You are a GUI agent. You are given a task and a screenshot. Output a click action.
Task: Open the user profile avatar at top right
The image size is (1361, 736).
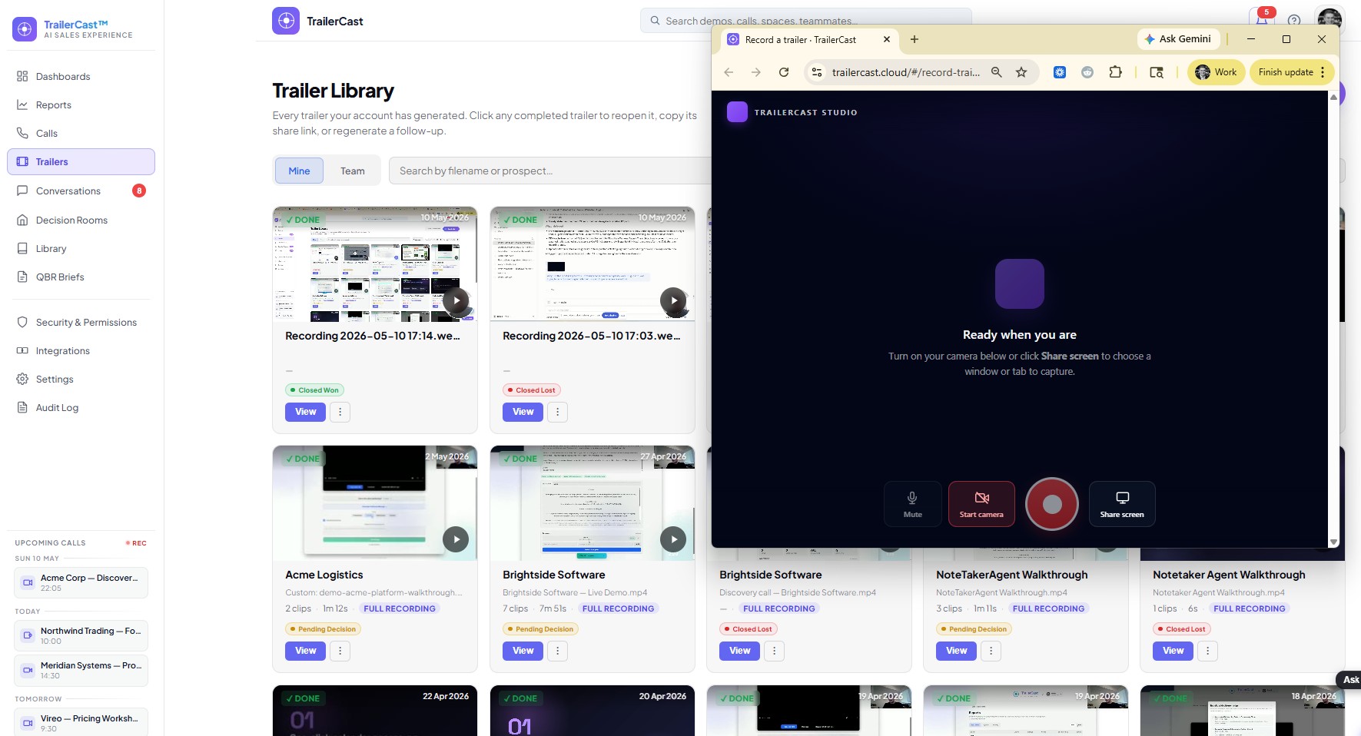coord(1329,19)
